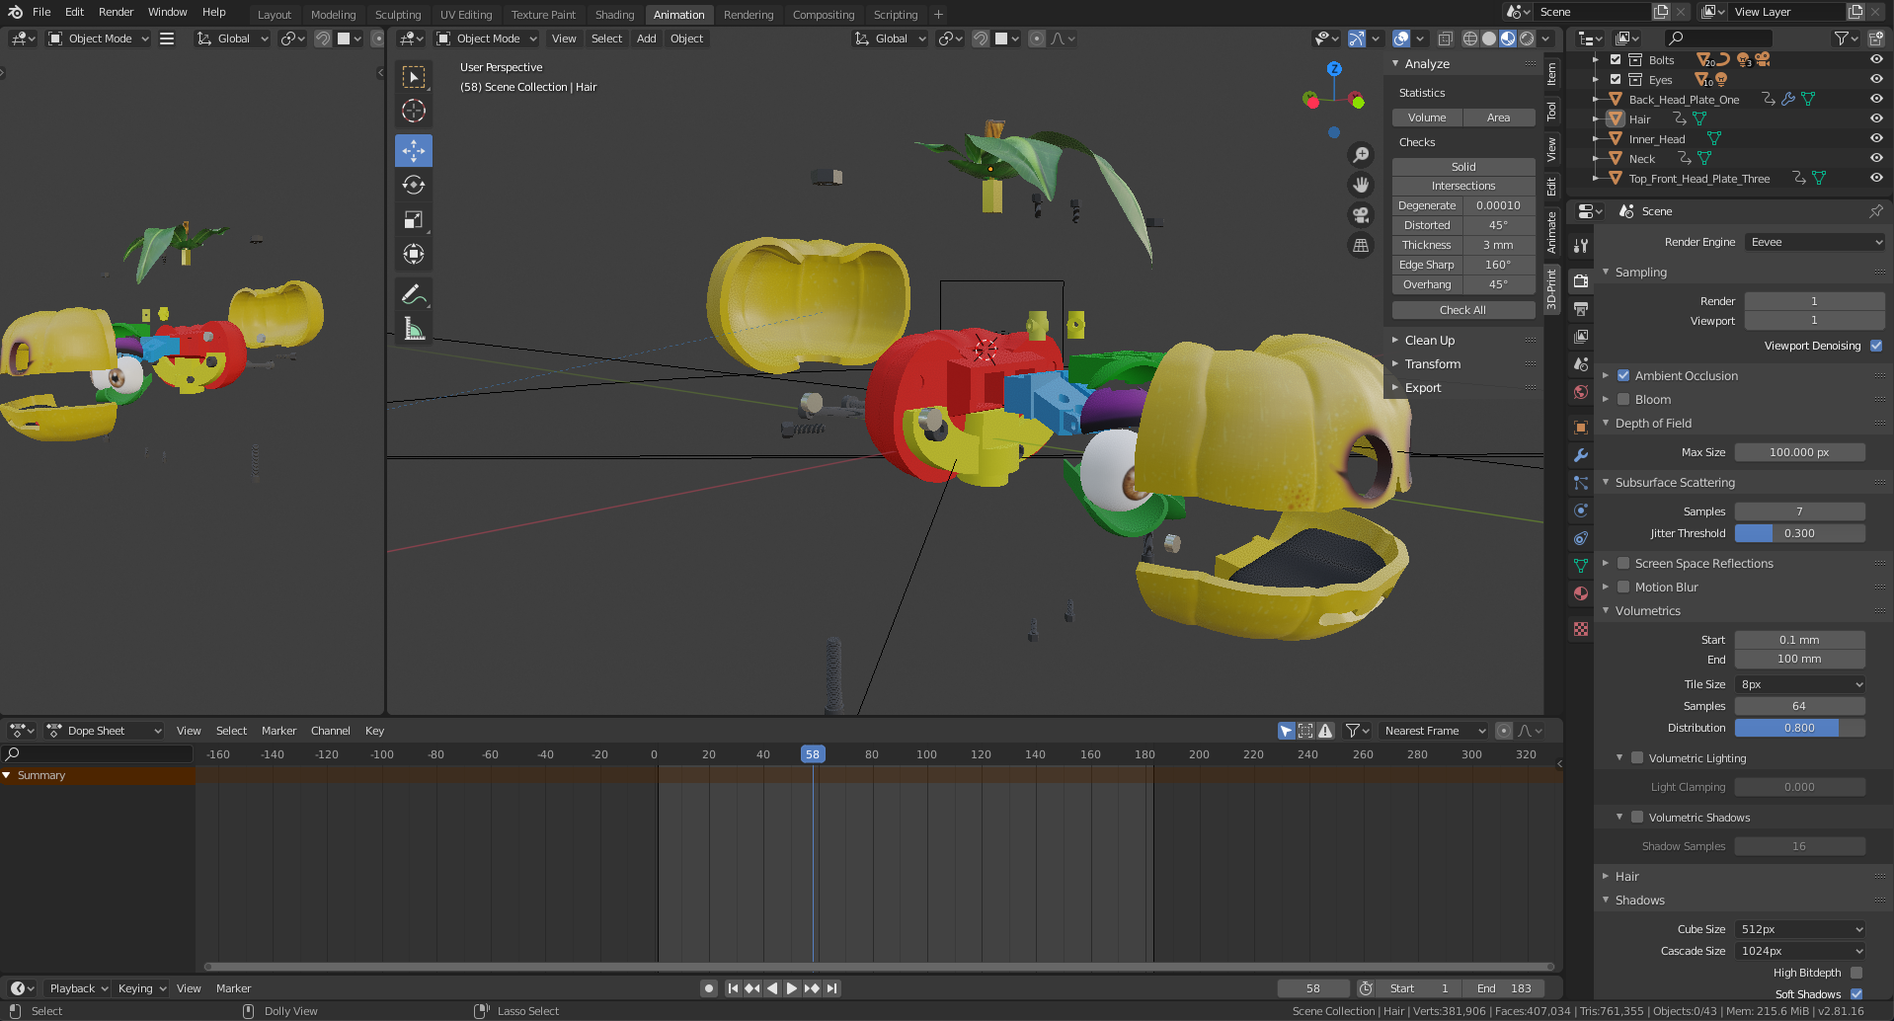Open Cascade Size dropdown
The image size is (1894, 1021).
1800,951
